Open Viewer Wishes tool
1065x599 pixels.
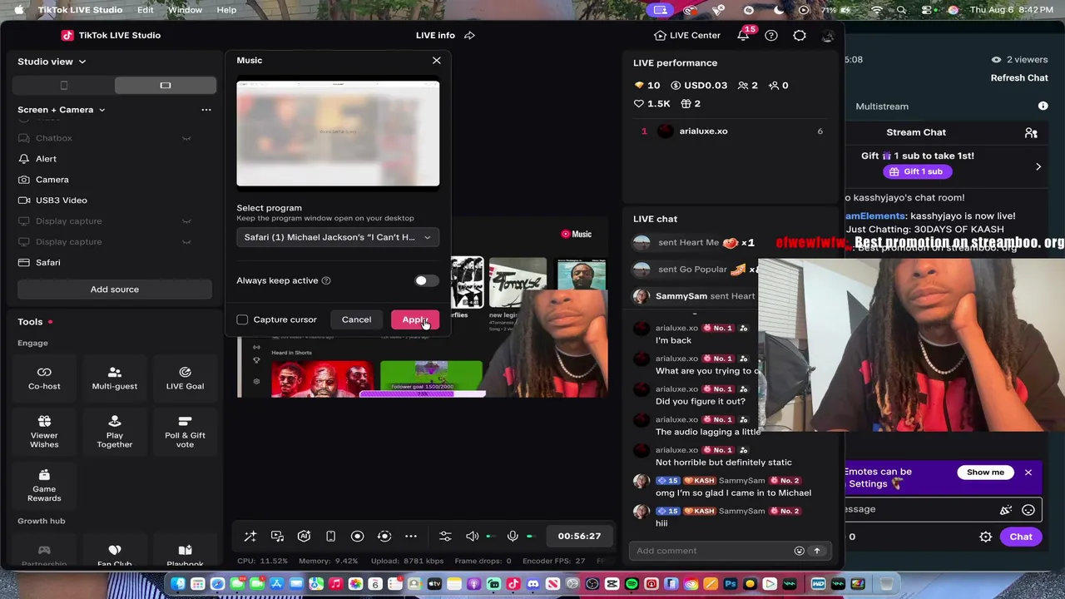coord(44,431)
